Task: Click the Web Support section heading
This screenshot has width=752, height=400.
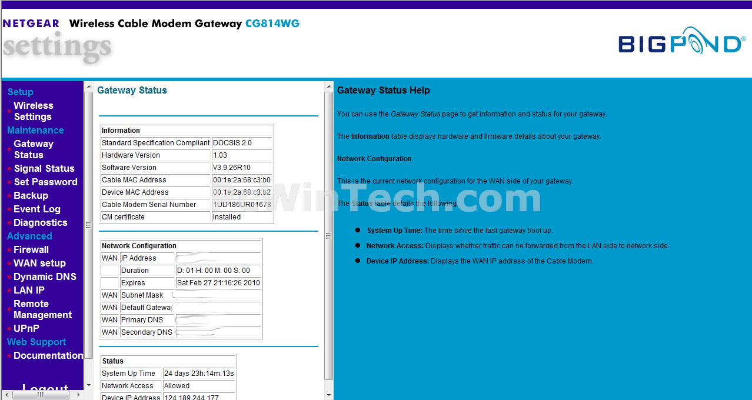Action: tap(36, 342)
